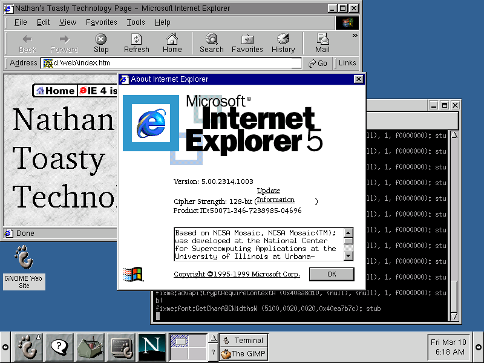Click the Done status bar text

[25, 234]
